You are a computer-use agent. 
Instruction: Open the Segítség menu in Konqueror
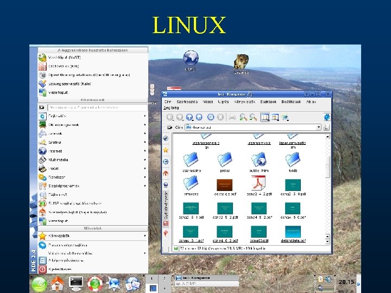click(x=171, y=108)
